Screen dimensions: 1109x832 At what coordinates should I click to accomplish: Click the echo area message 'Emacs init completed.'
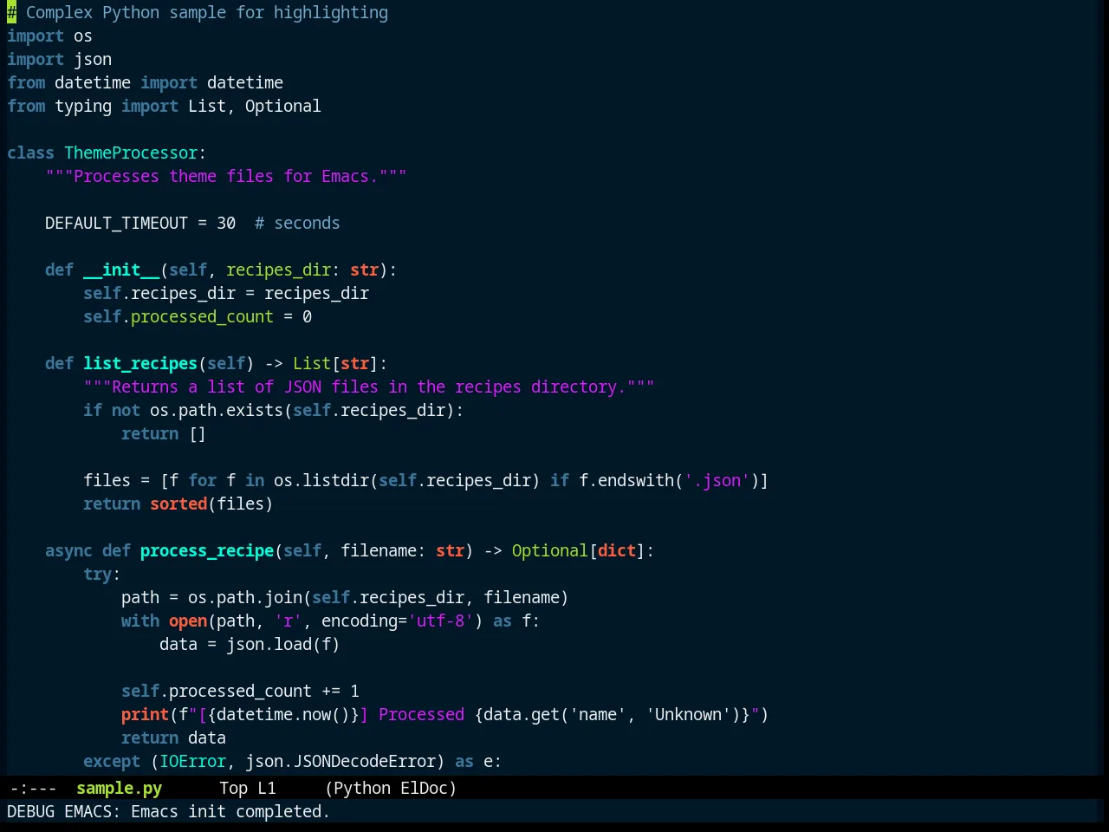tap(230, 811)
